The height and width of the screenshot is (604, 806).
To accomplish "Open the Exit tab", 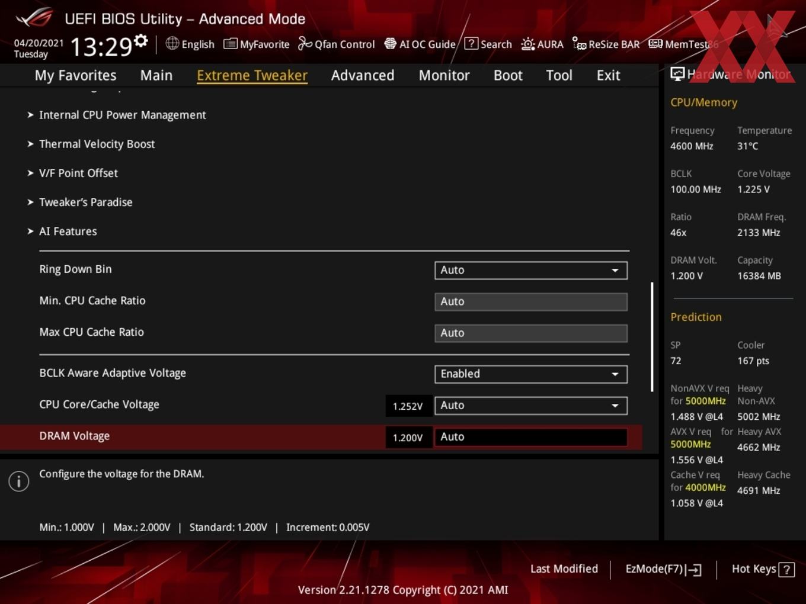I will click(x=608, y=75).
